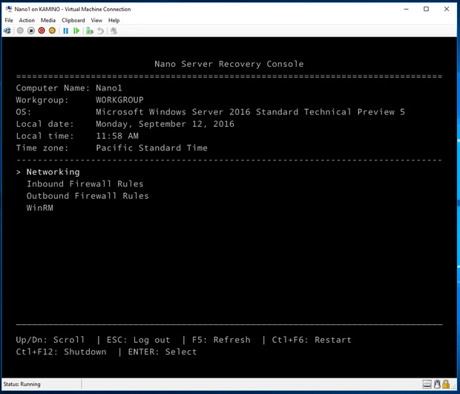Click the ESC: Log out hint
Viewport: 460px width, 394px height.
[x=139, y=340]
